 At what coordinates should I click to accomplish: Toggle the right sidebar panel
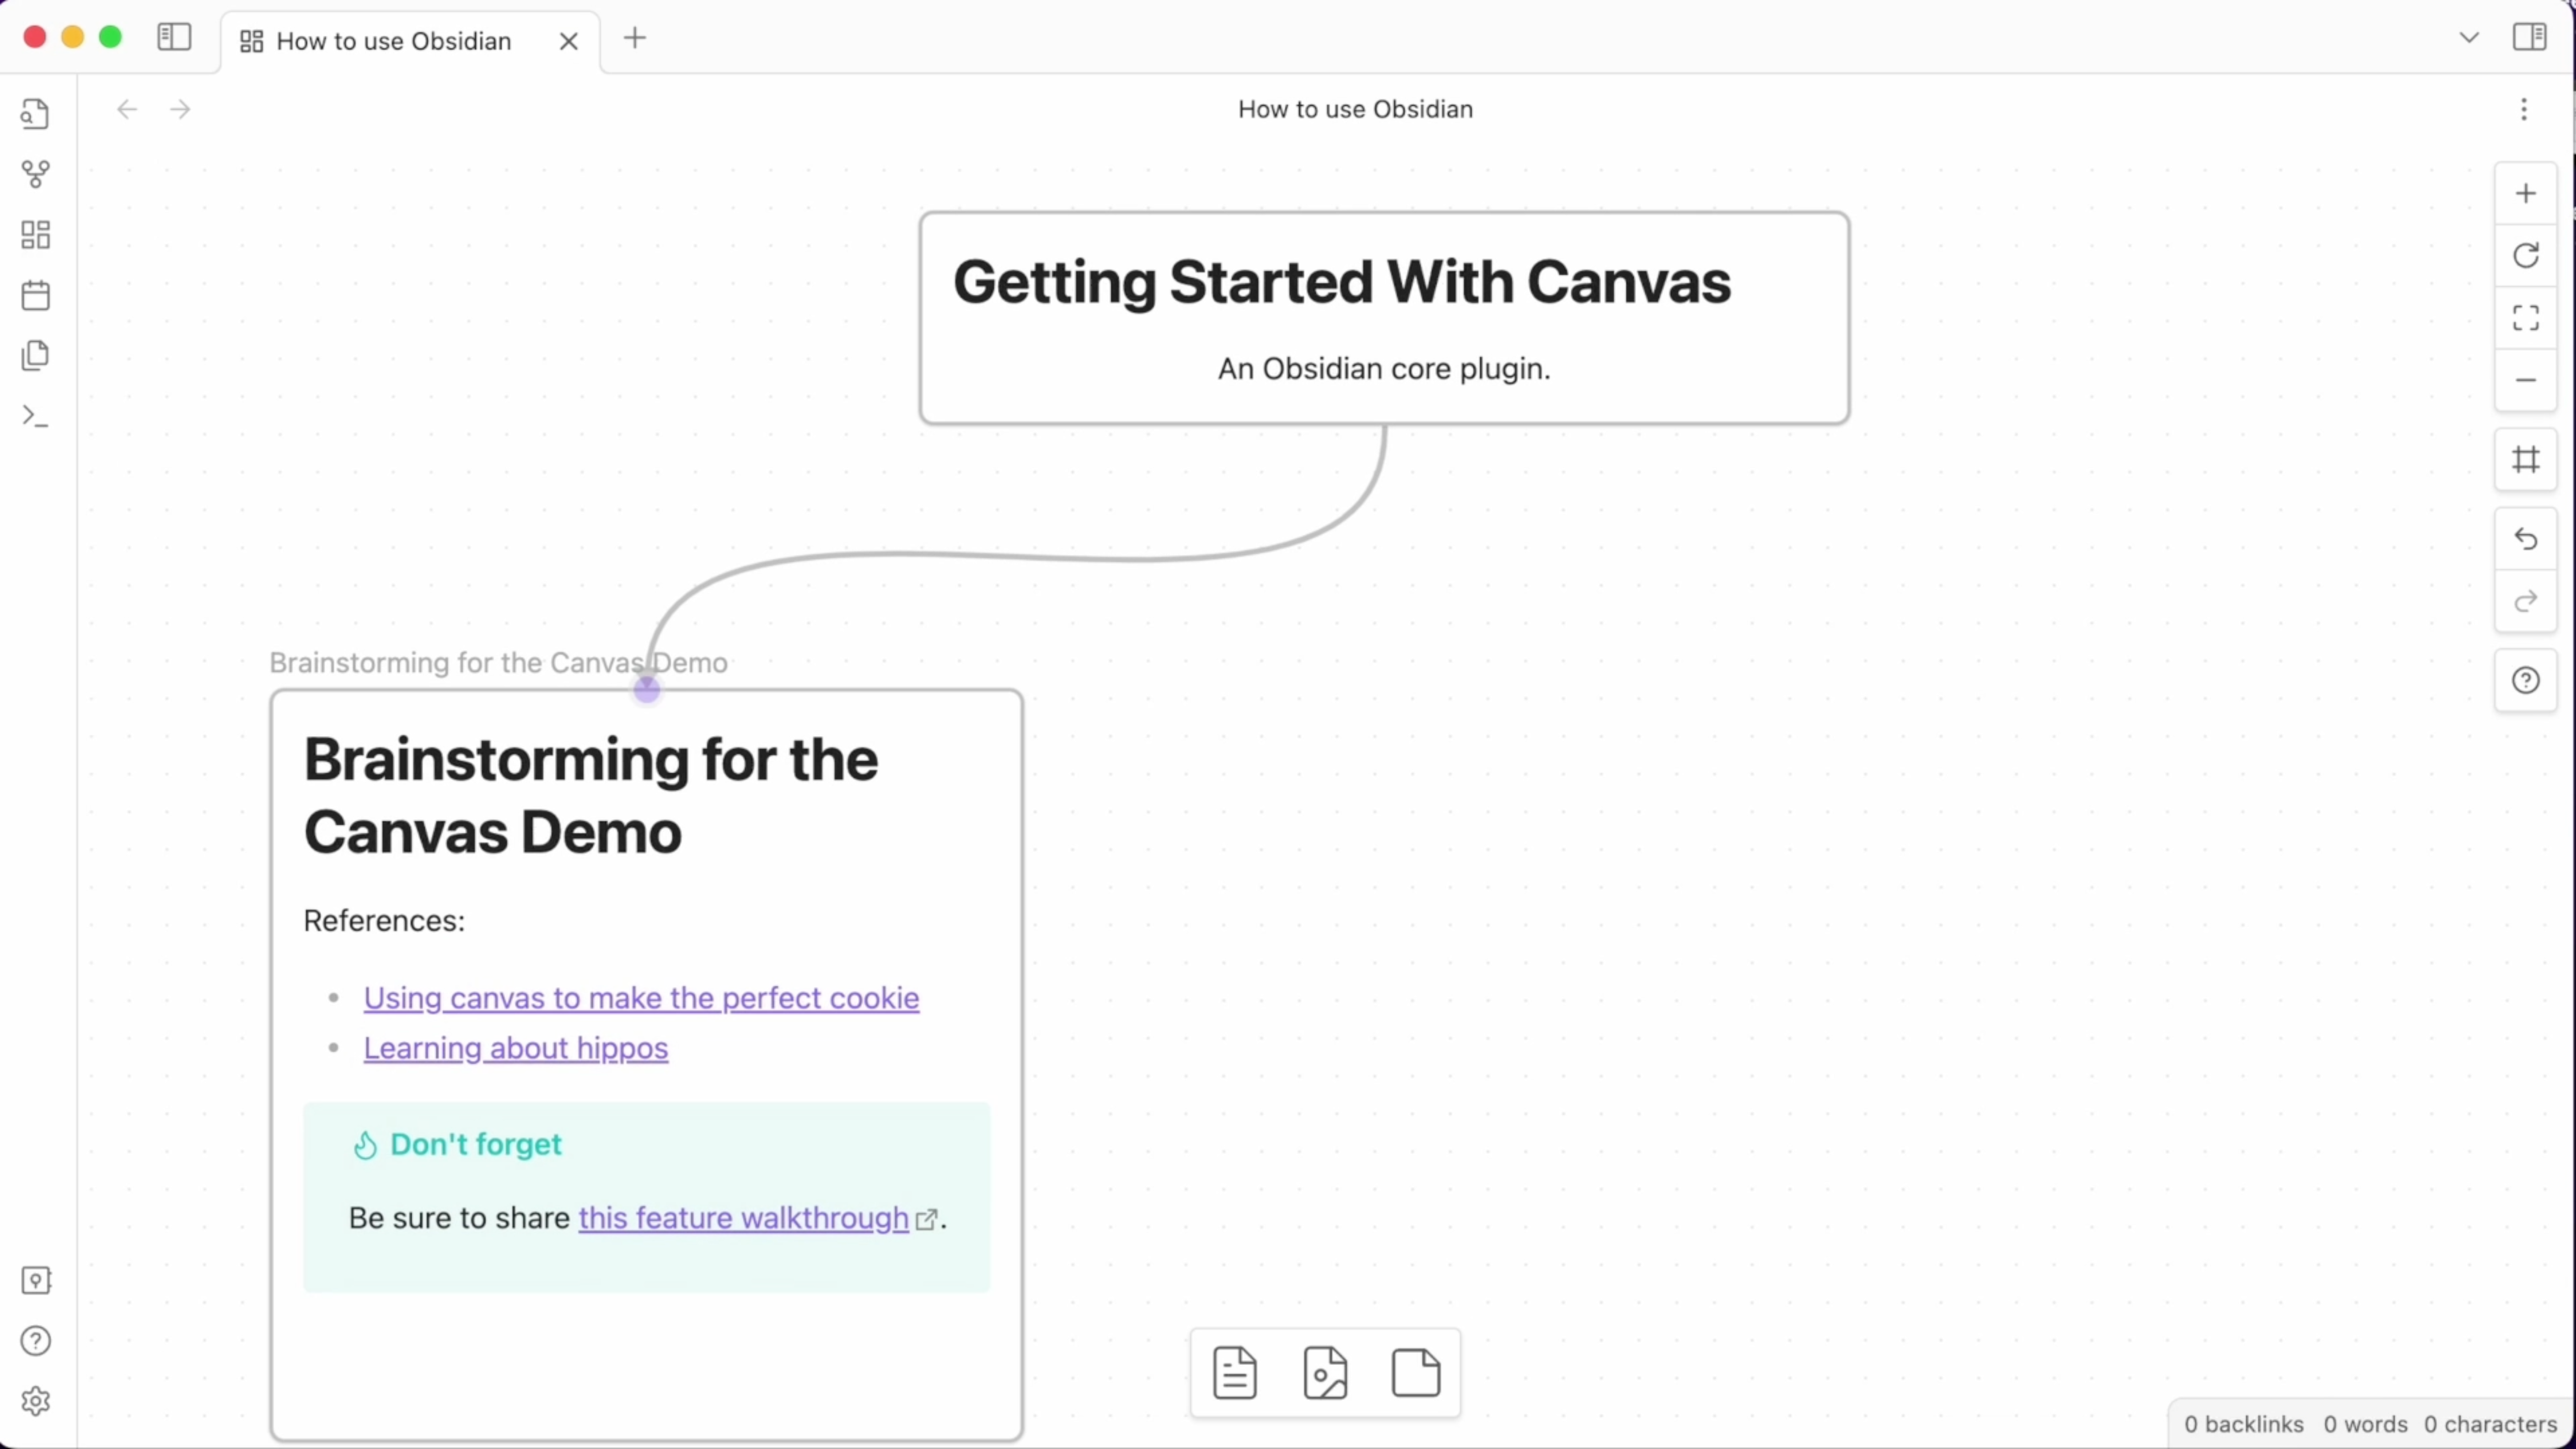coord(2529,38)
